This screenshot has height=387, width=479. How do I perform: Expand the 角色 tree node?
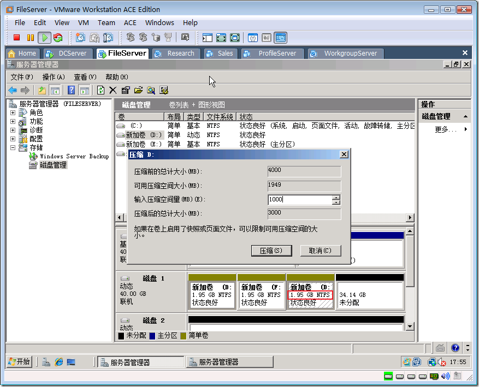point(13,112)
